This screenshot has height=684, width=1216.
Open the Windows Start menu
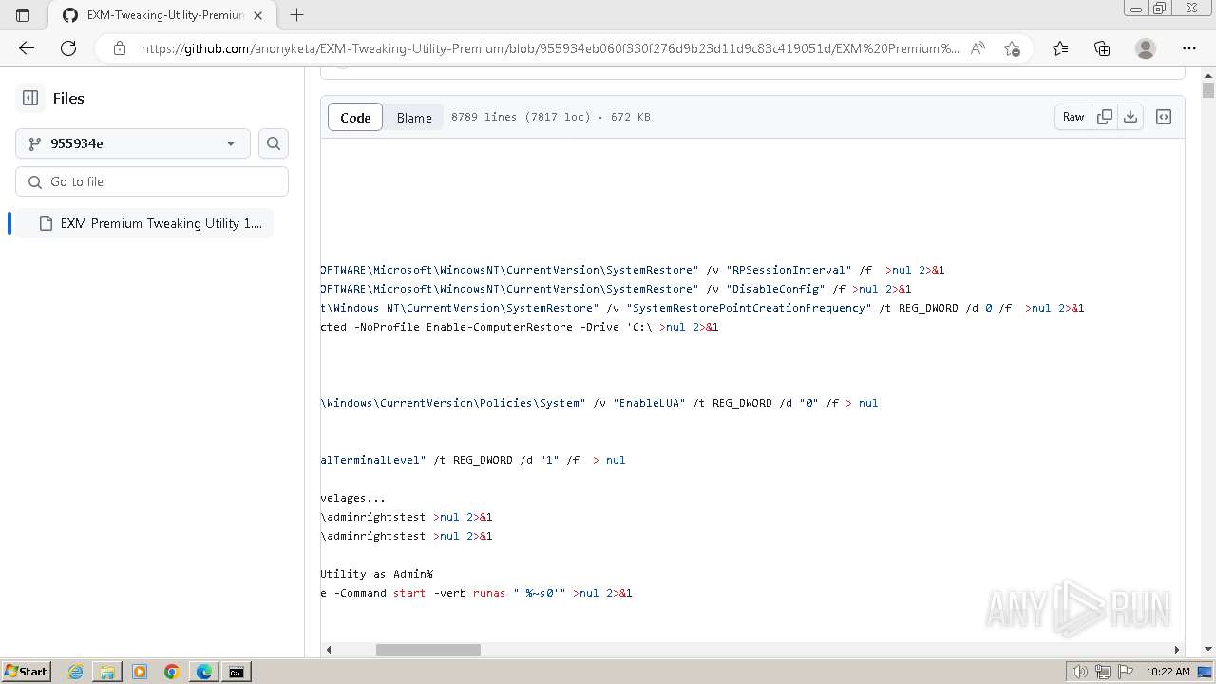tap(26, 672)
